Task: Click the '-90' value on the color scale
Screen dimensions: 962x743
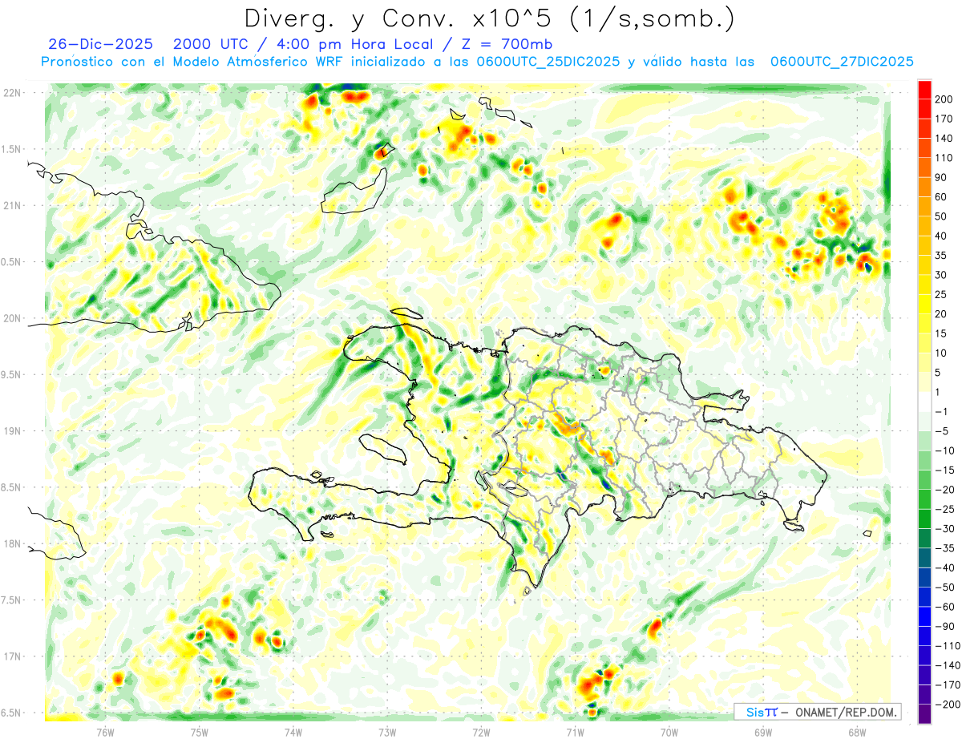Action: pos(944,626)
